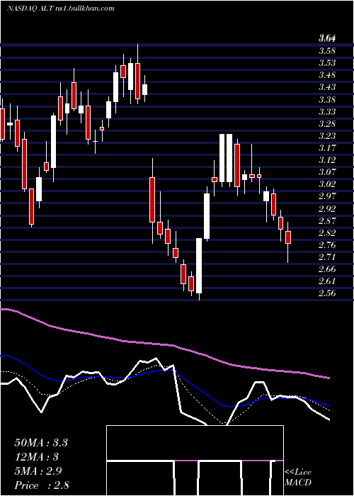Screen dimensions: 354x496
Task: Select the 2.71 price axis label
Action: [327, 257]
